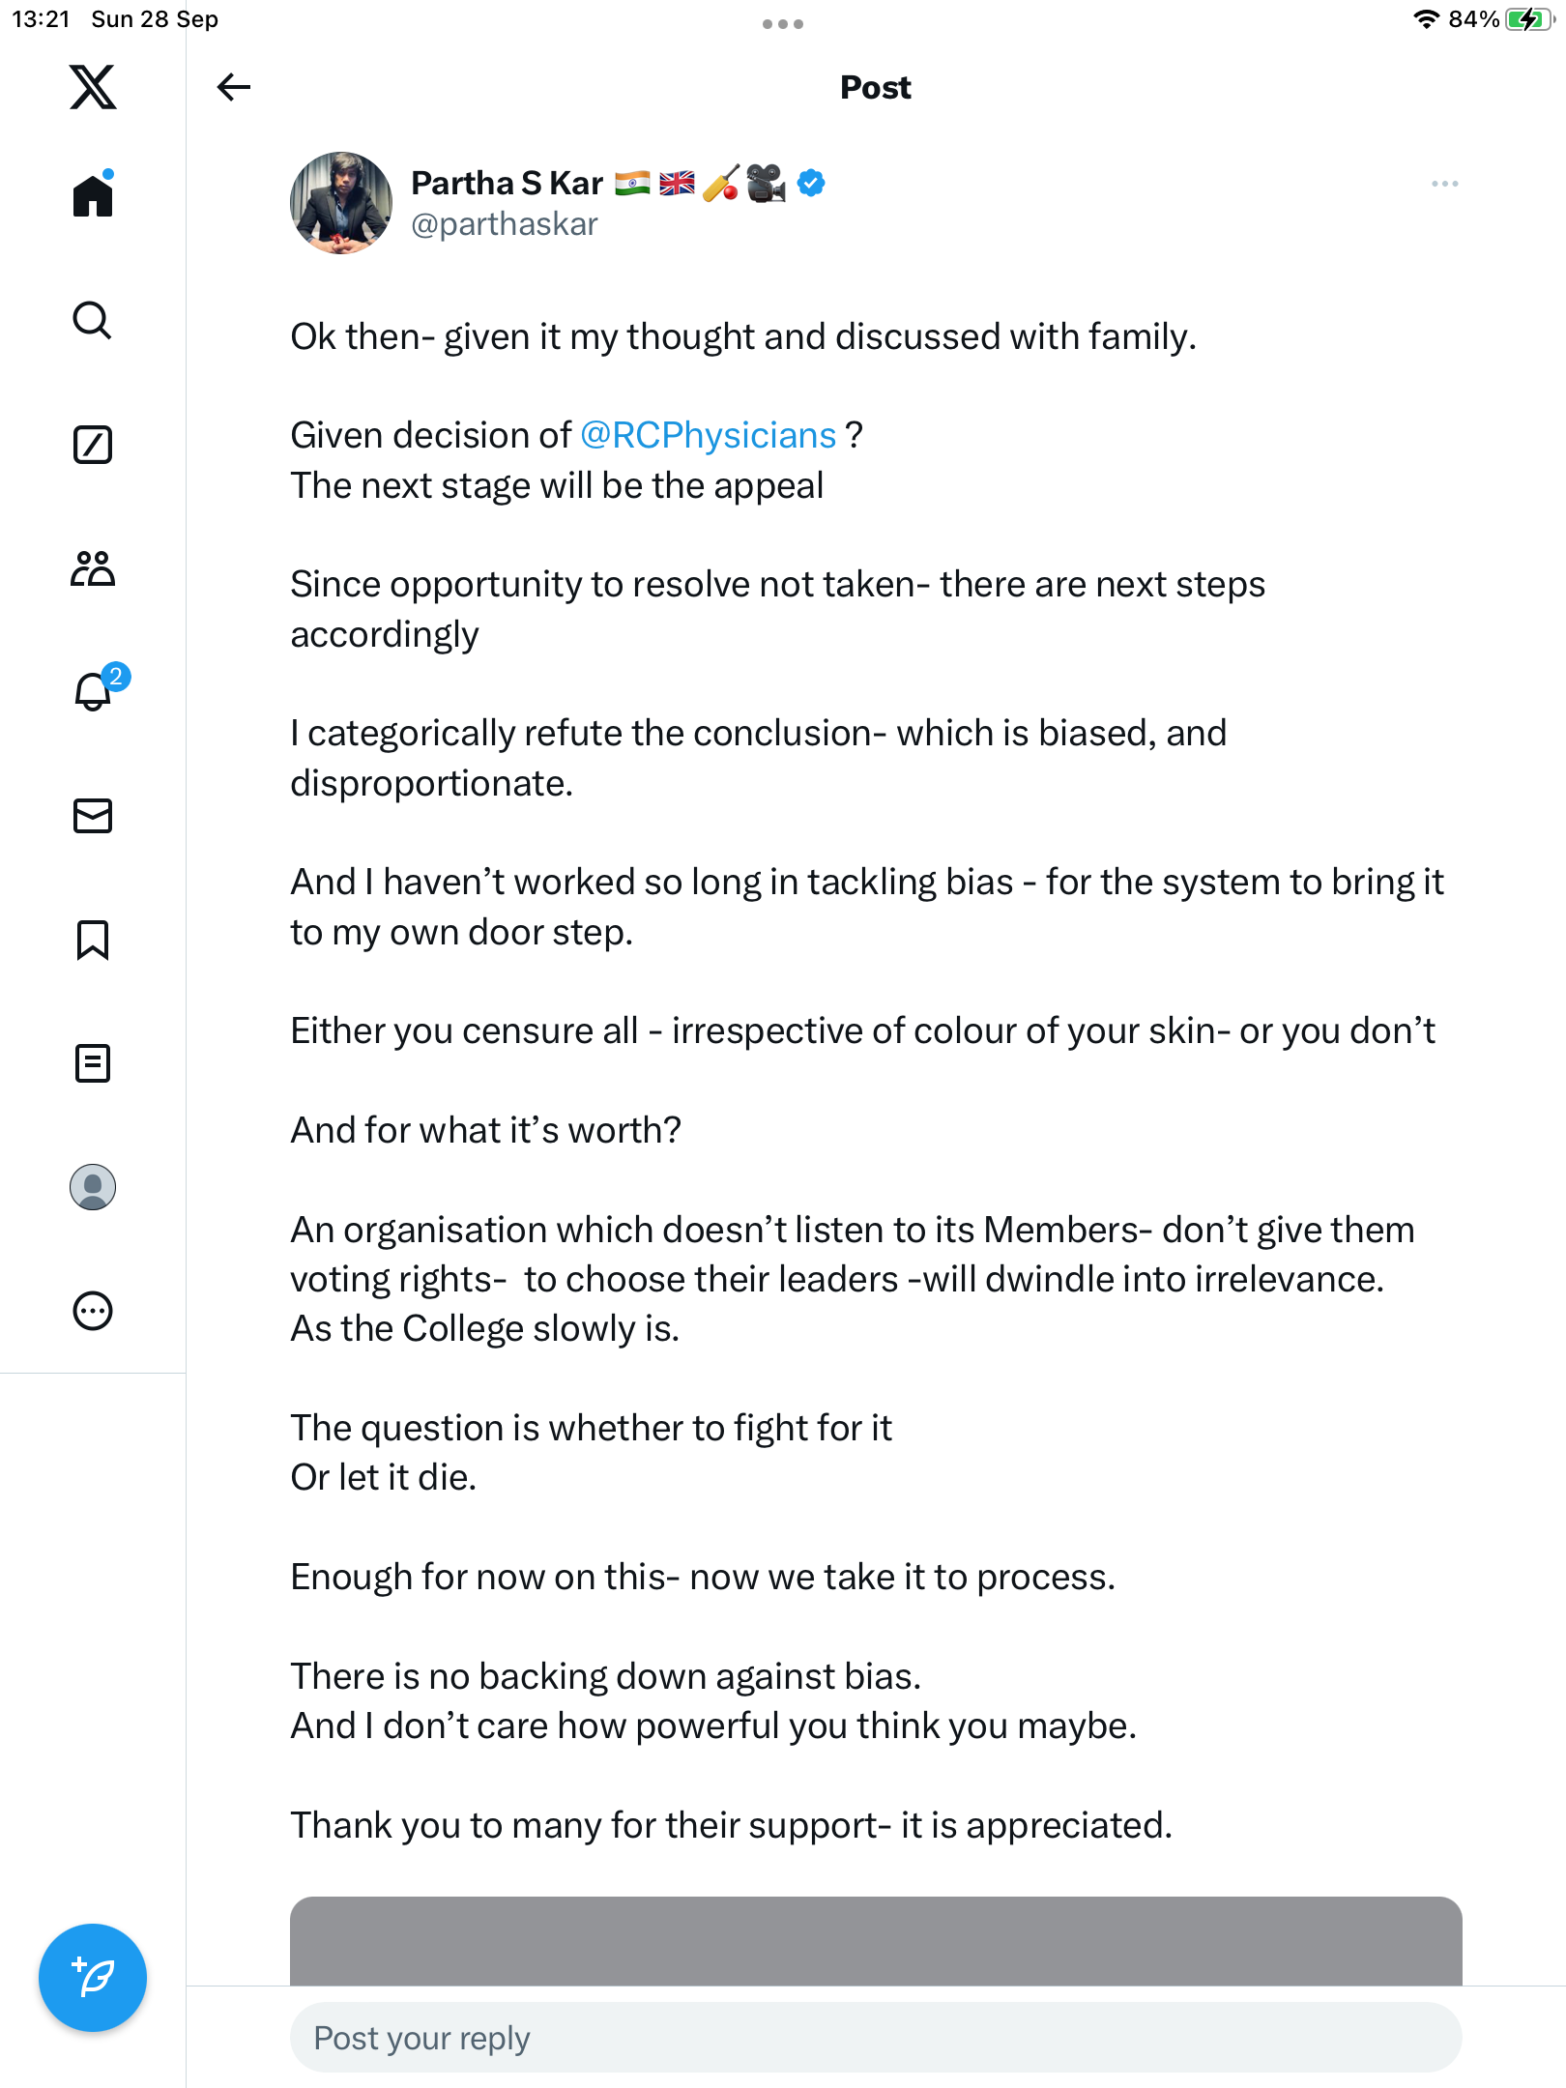Expand the More options circle menu
Image resolution: width=1566 pixels, height=2088 pixels.
pos(93,1311)
